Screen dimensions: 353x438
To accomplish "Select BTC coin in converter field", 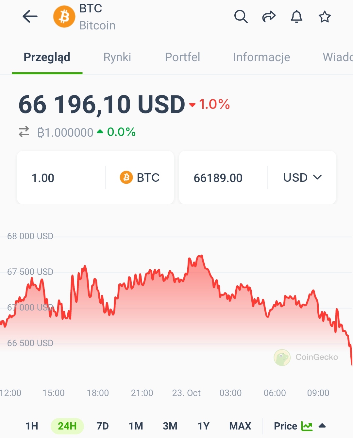I will click(140, 177).
